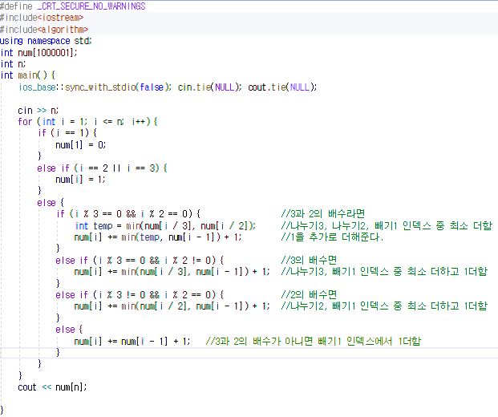Click the 'cin >> n;' line
The image size is (498, 417).
click(x=38, y=110)
